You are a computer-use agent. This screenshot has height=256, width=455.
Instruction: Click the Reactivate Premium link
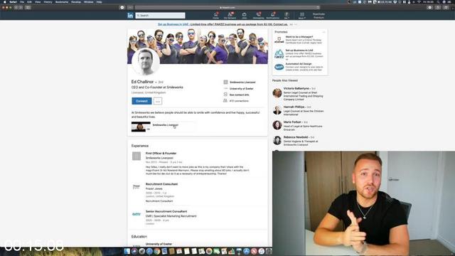pyautogui.click(x=318, y=16)
